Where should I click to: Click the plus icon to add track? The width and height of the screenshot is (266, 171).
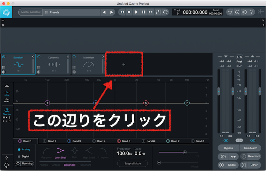coord(3,20)
